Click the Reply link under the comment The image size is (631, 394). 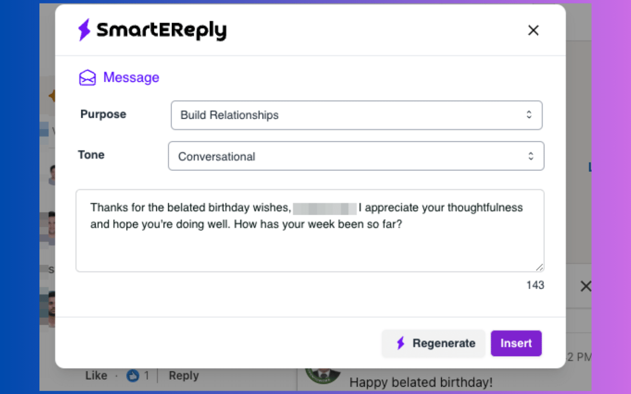(x=183, y=376)
